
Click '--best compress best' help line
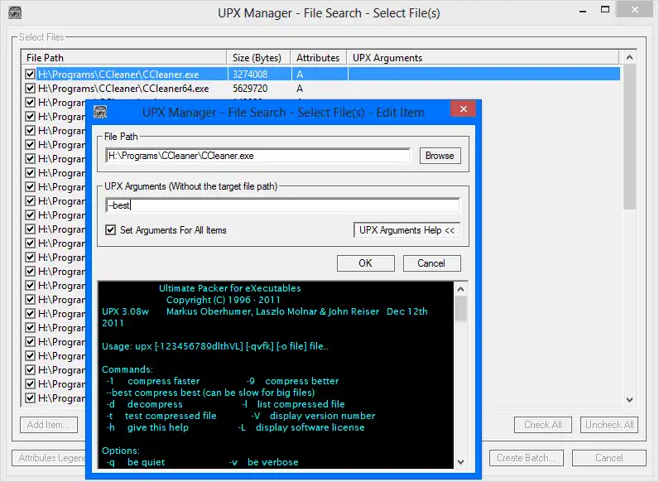(210, 393)
